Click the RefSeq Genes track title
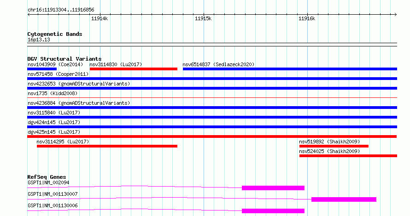The width and height of the screenshot is (410, 216). click(47, 177)
